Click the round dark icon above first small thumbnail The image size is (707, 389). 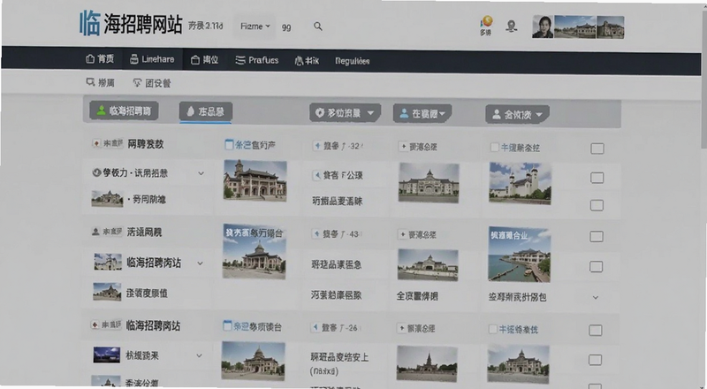[96, 172]
